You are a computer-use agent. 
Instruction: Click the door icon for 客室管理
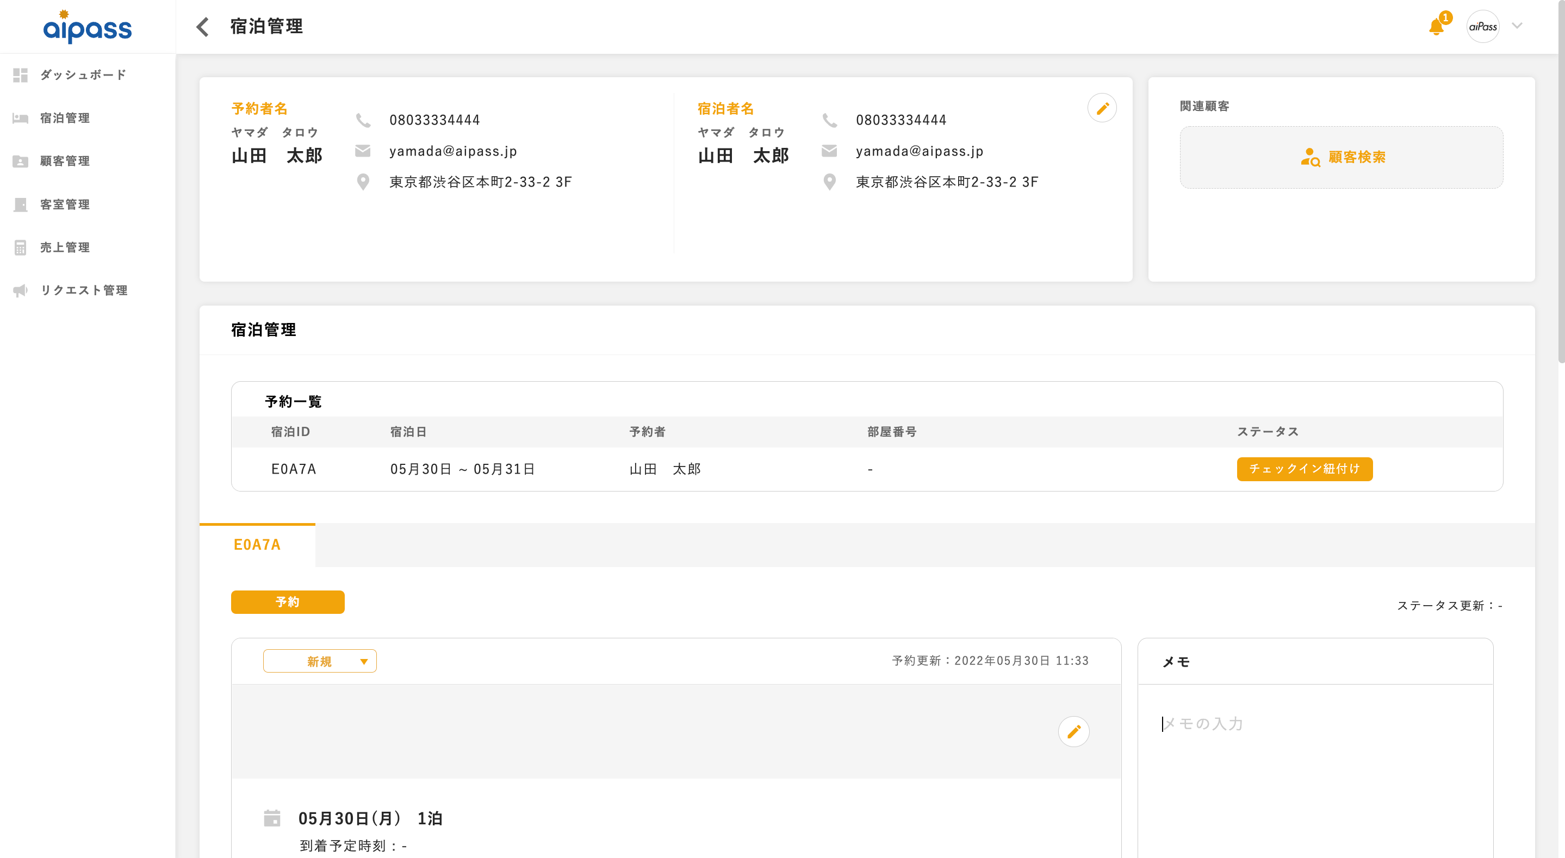point(20,205)
